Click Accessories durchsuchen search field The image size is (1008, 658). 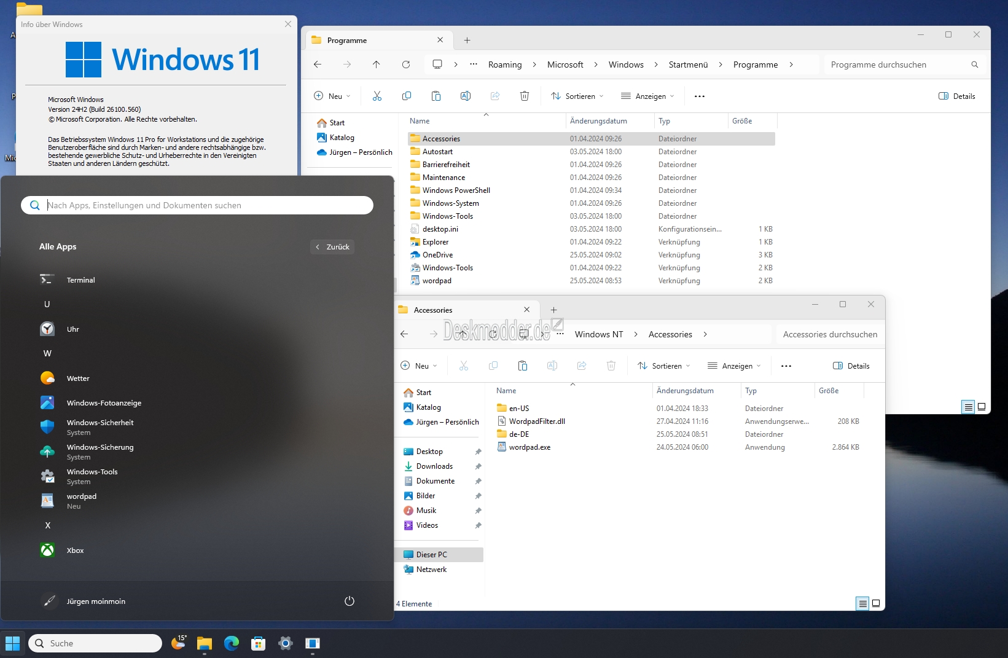830,334
